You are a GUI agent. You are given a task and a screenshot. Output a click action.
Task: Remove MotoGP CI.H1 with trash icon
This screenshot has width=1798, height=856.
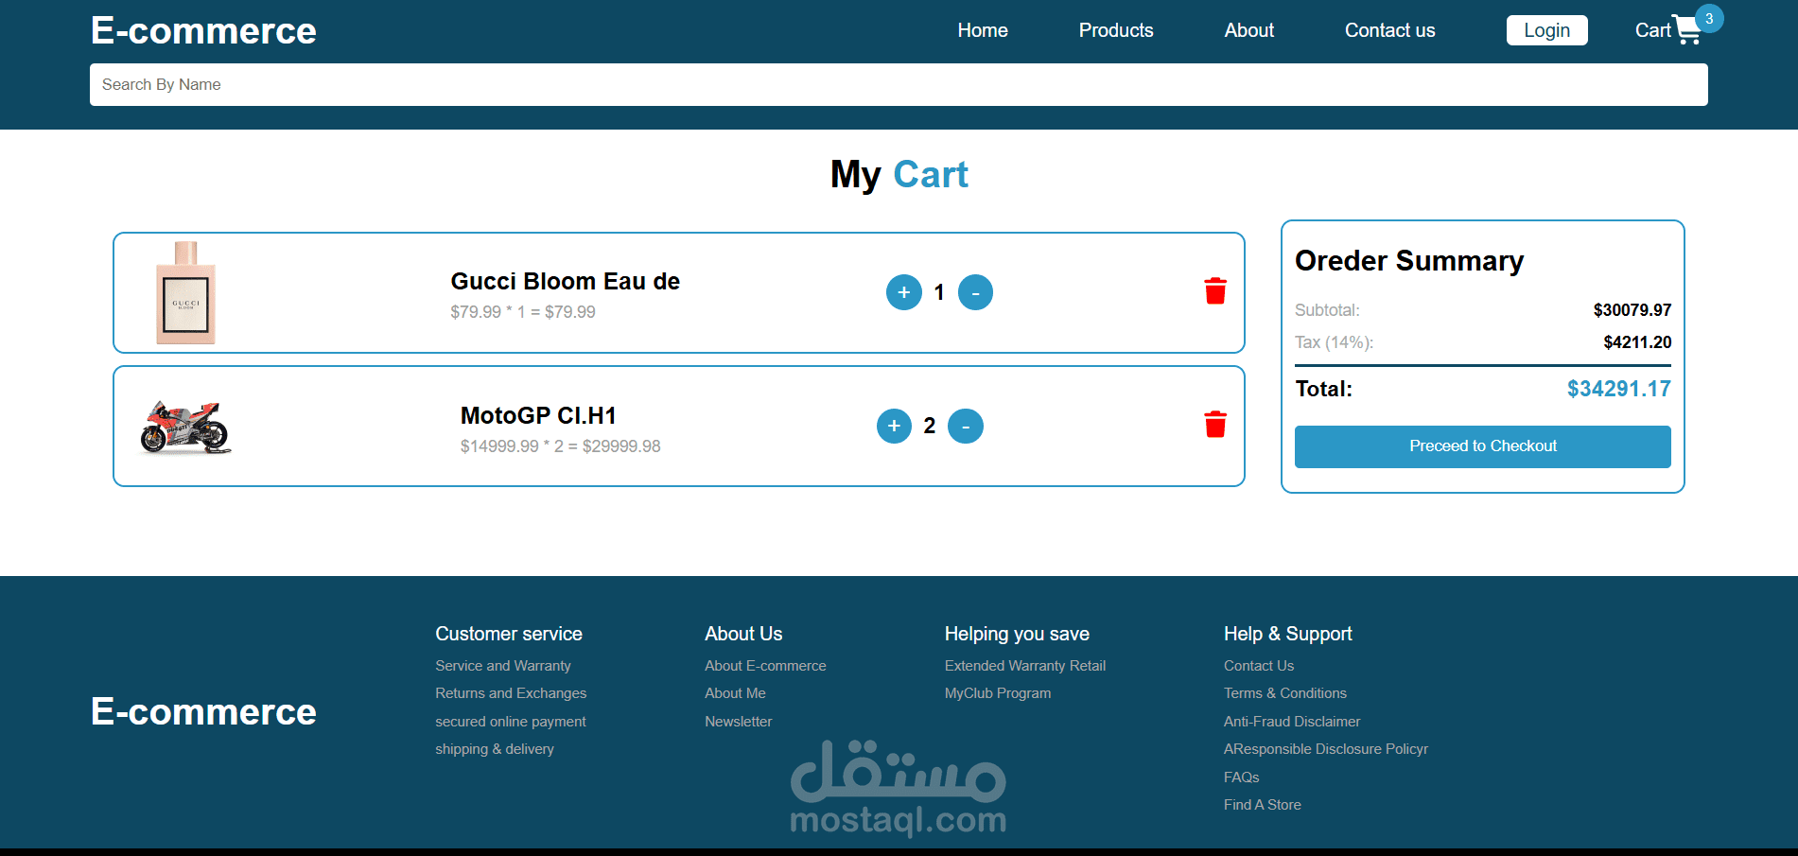[x=1215, y=425]
